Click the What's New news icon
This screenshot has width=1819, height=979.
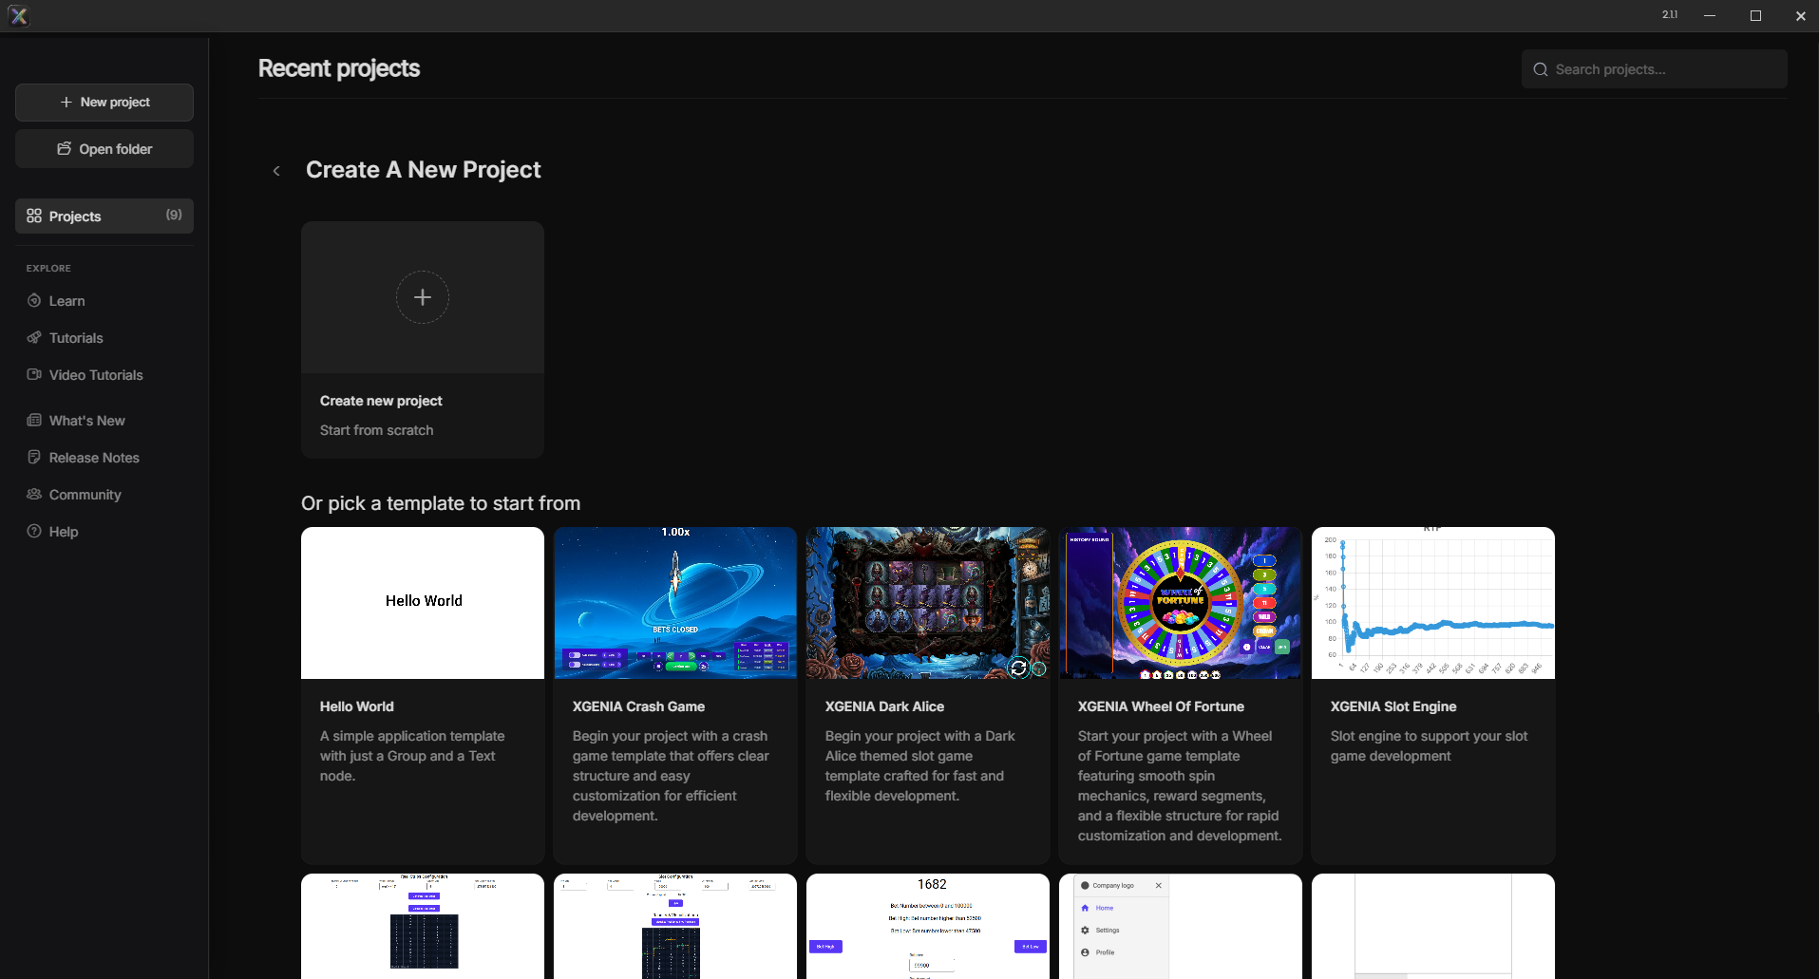[34, 421]
